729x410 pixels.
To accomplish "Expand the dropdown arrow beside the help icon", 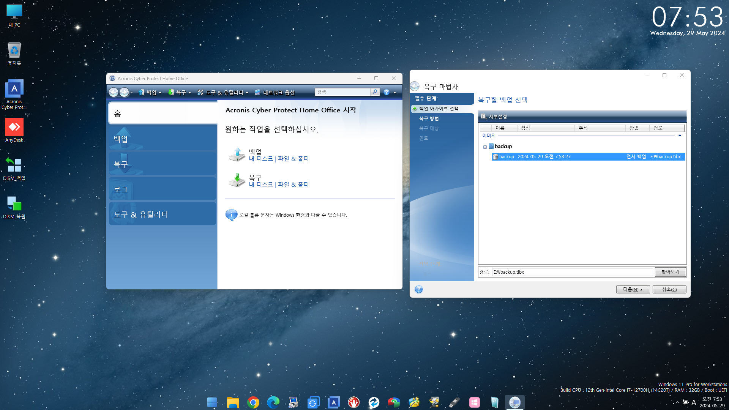I will click(394, 93).
